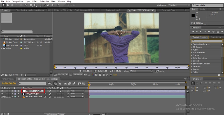Open the File menu
This screenshot has height=115, width=224.
point(3,1)
